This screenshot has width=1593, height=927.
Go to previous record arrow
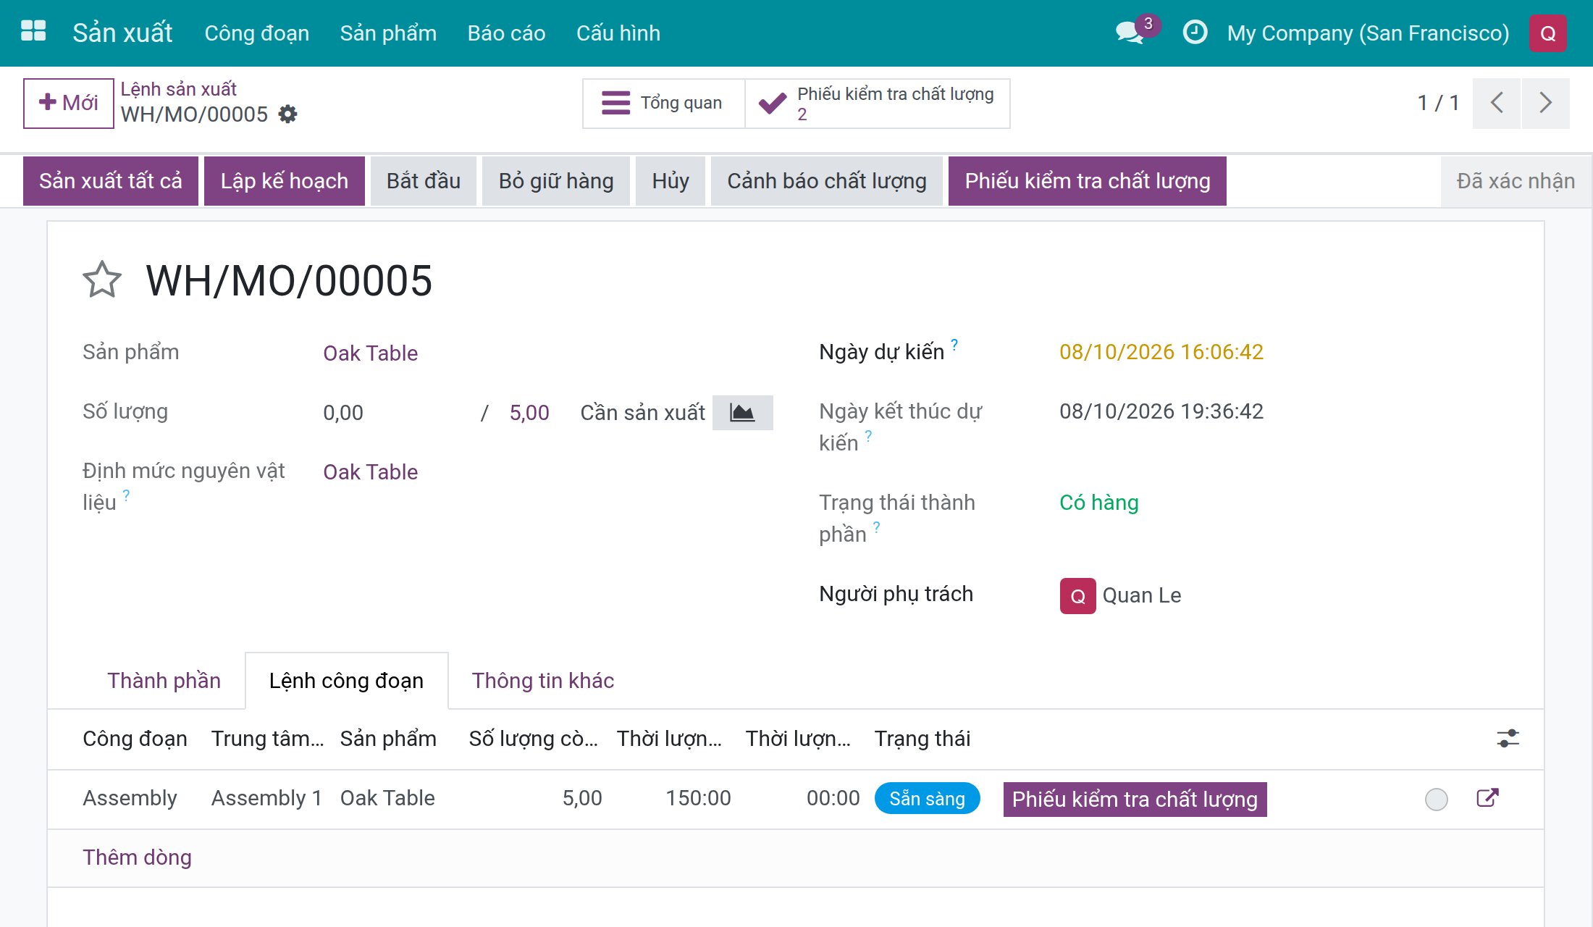(1496, 103)
